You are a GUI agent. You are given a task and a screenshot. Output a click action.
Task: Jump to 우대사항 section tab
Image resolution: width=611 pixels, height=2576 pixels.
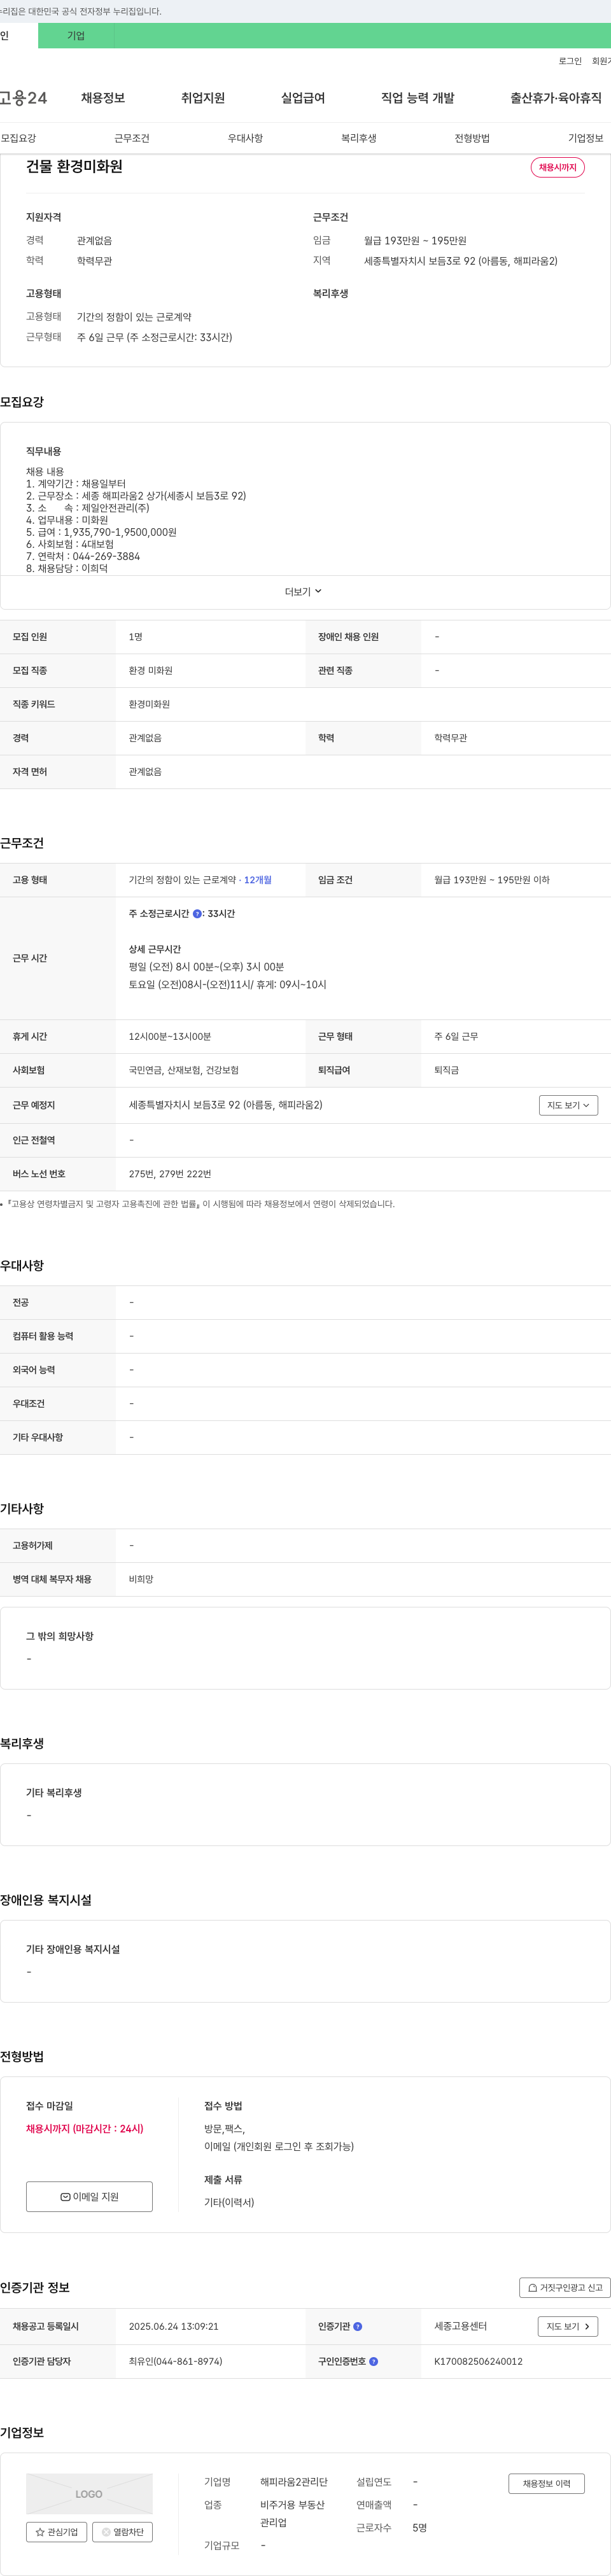[245, 138]
